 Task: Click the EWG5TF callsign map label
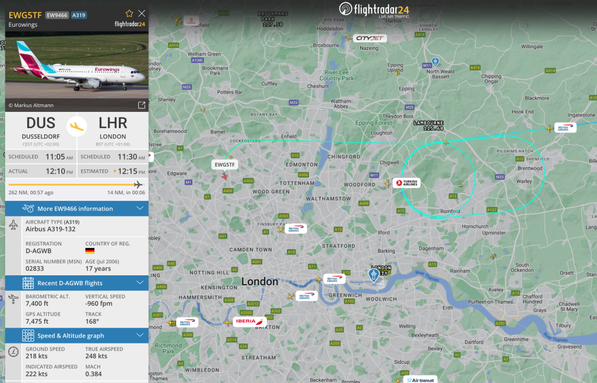[x=224, y=165]
